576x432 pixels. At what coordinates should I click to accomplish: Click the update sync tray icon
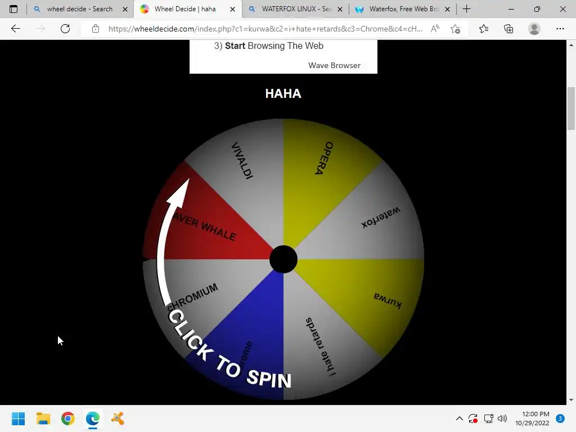pos(472,418)
